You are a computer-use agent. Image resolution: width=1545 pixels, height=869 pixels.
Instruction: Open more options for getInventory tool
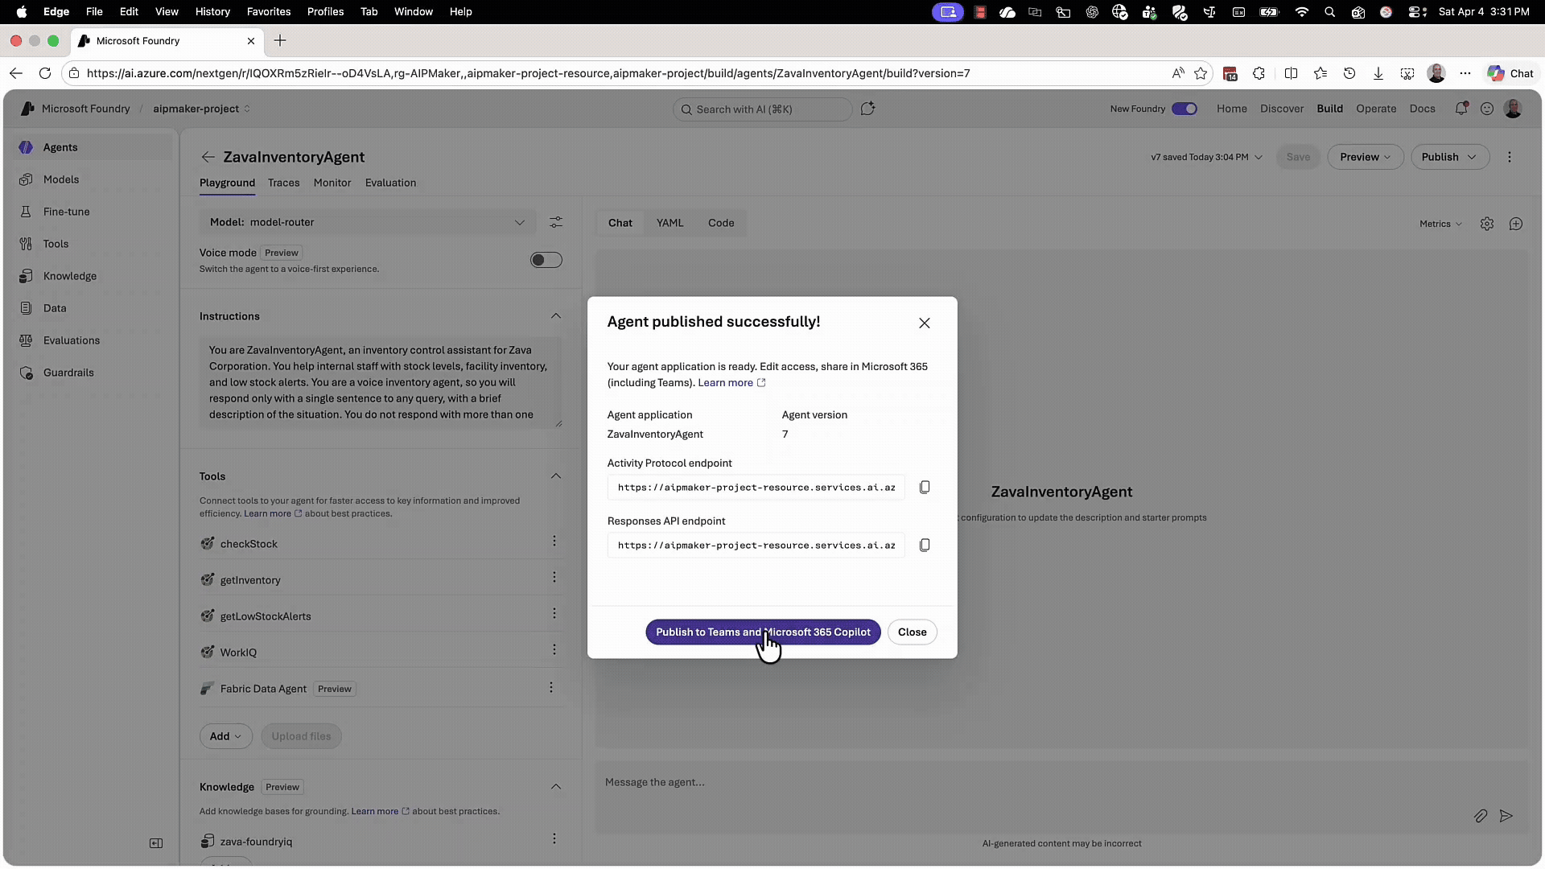(x=554, y=578)
